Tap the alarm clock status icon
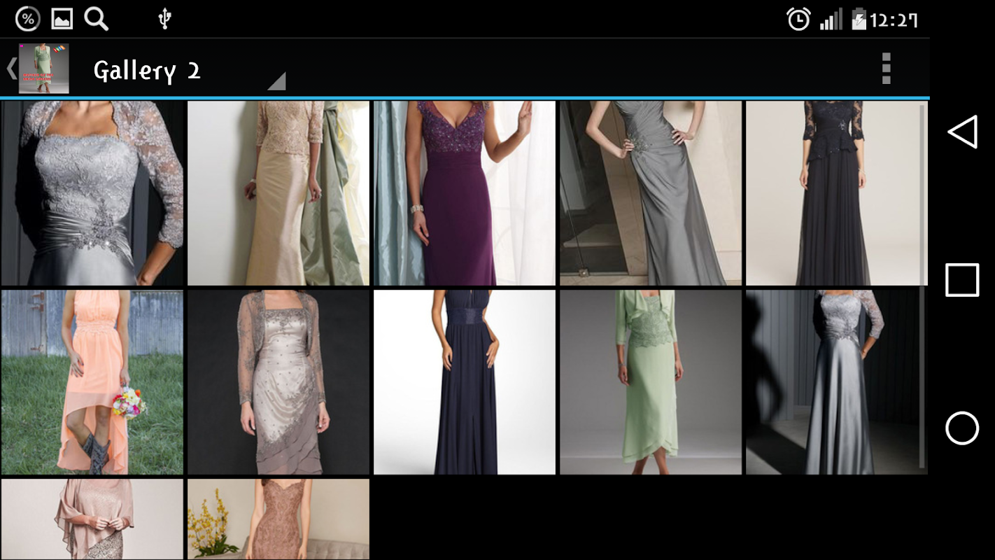Image resolution: width=995 pixels, height=560 pixels. (798, 20)
